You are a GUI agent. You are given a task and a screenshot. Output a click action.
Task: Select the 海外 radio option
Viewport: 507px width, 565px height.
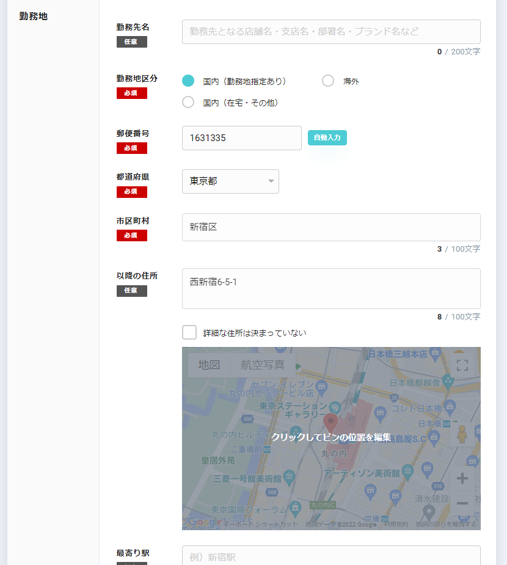[x=328, y=81]
